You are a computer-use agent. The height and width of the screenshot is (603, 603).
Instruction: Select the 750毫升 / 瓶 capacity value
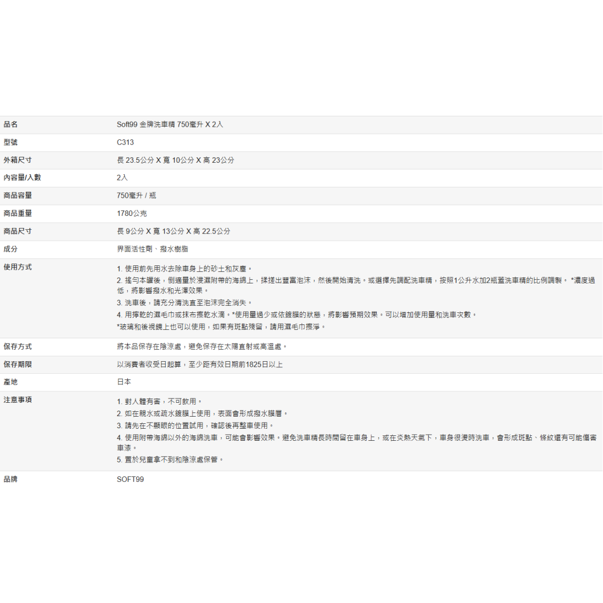pyautogui.click(x=136, y=196)
